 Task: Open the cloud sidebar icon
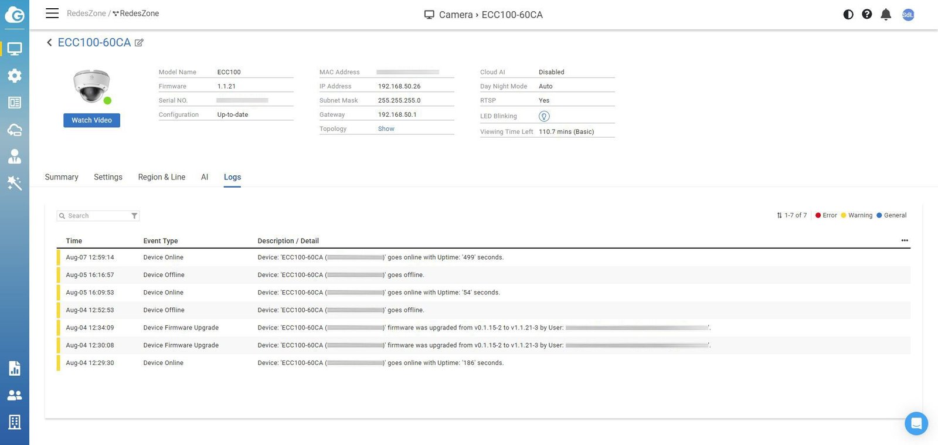click(14, 130)
